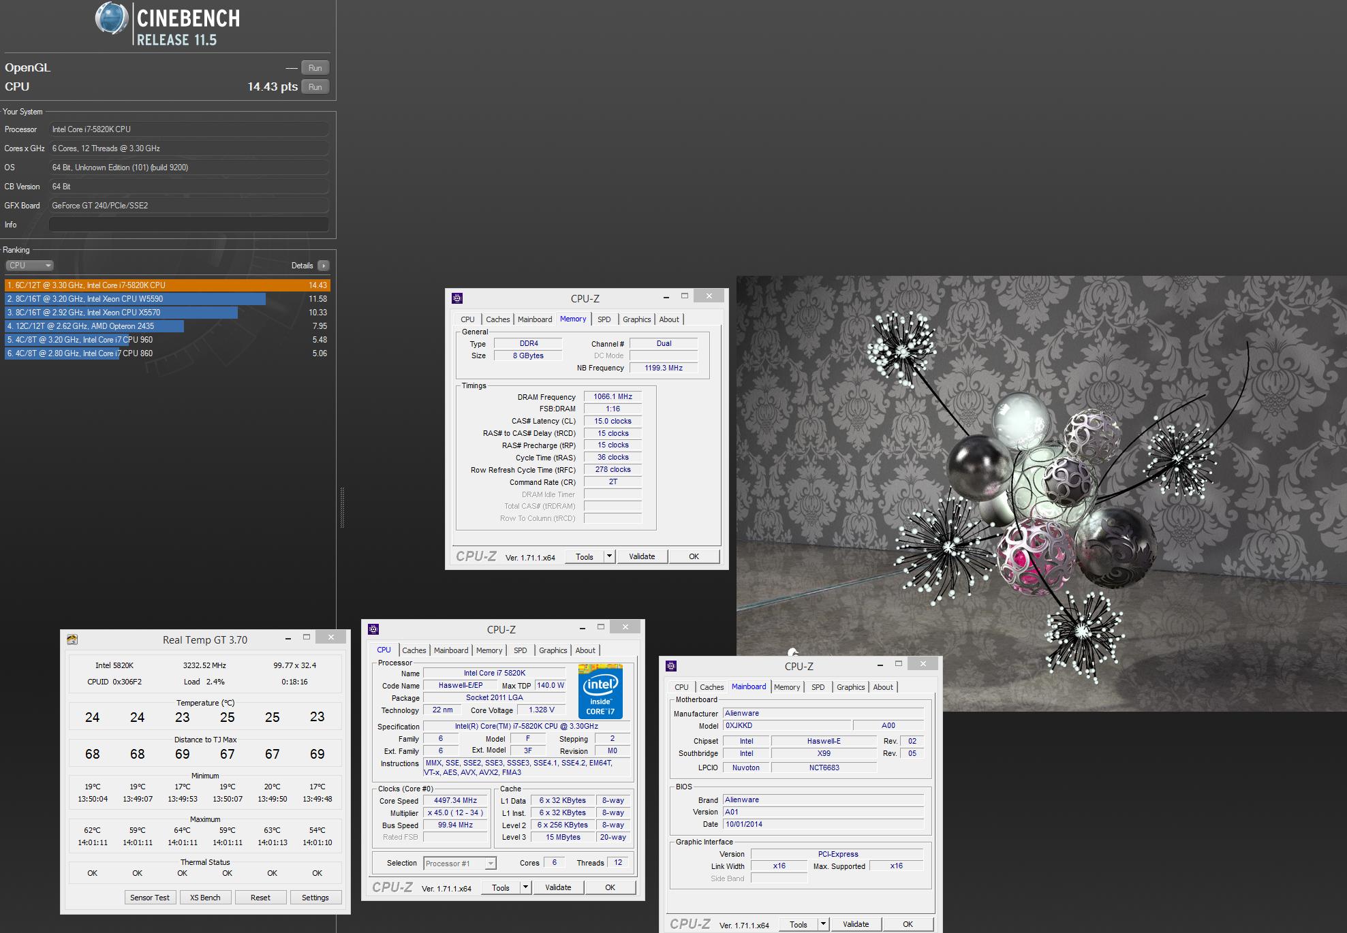Minimize the CPU-Z Mainboard window
This screenshot has width=1347, height=933.
[x=880, y=664]
